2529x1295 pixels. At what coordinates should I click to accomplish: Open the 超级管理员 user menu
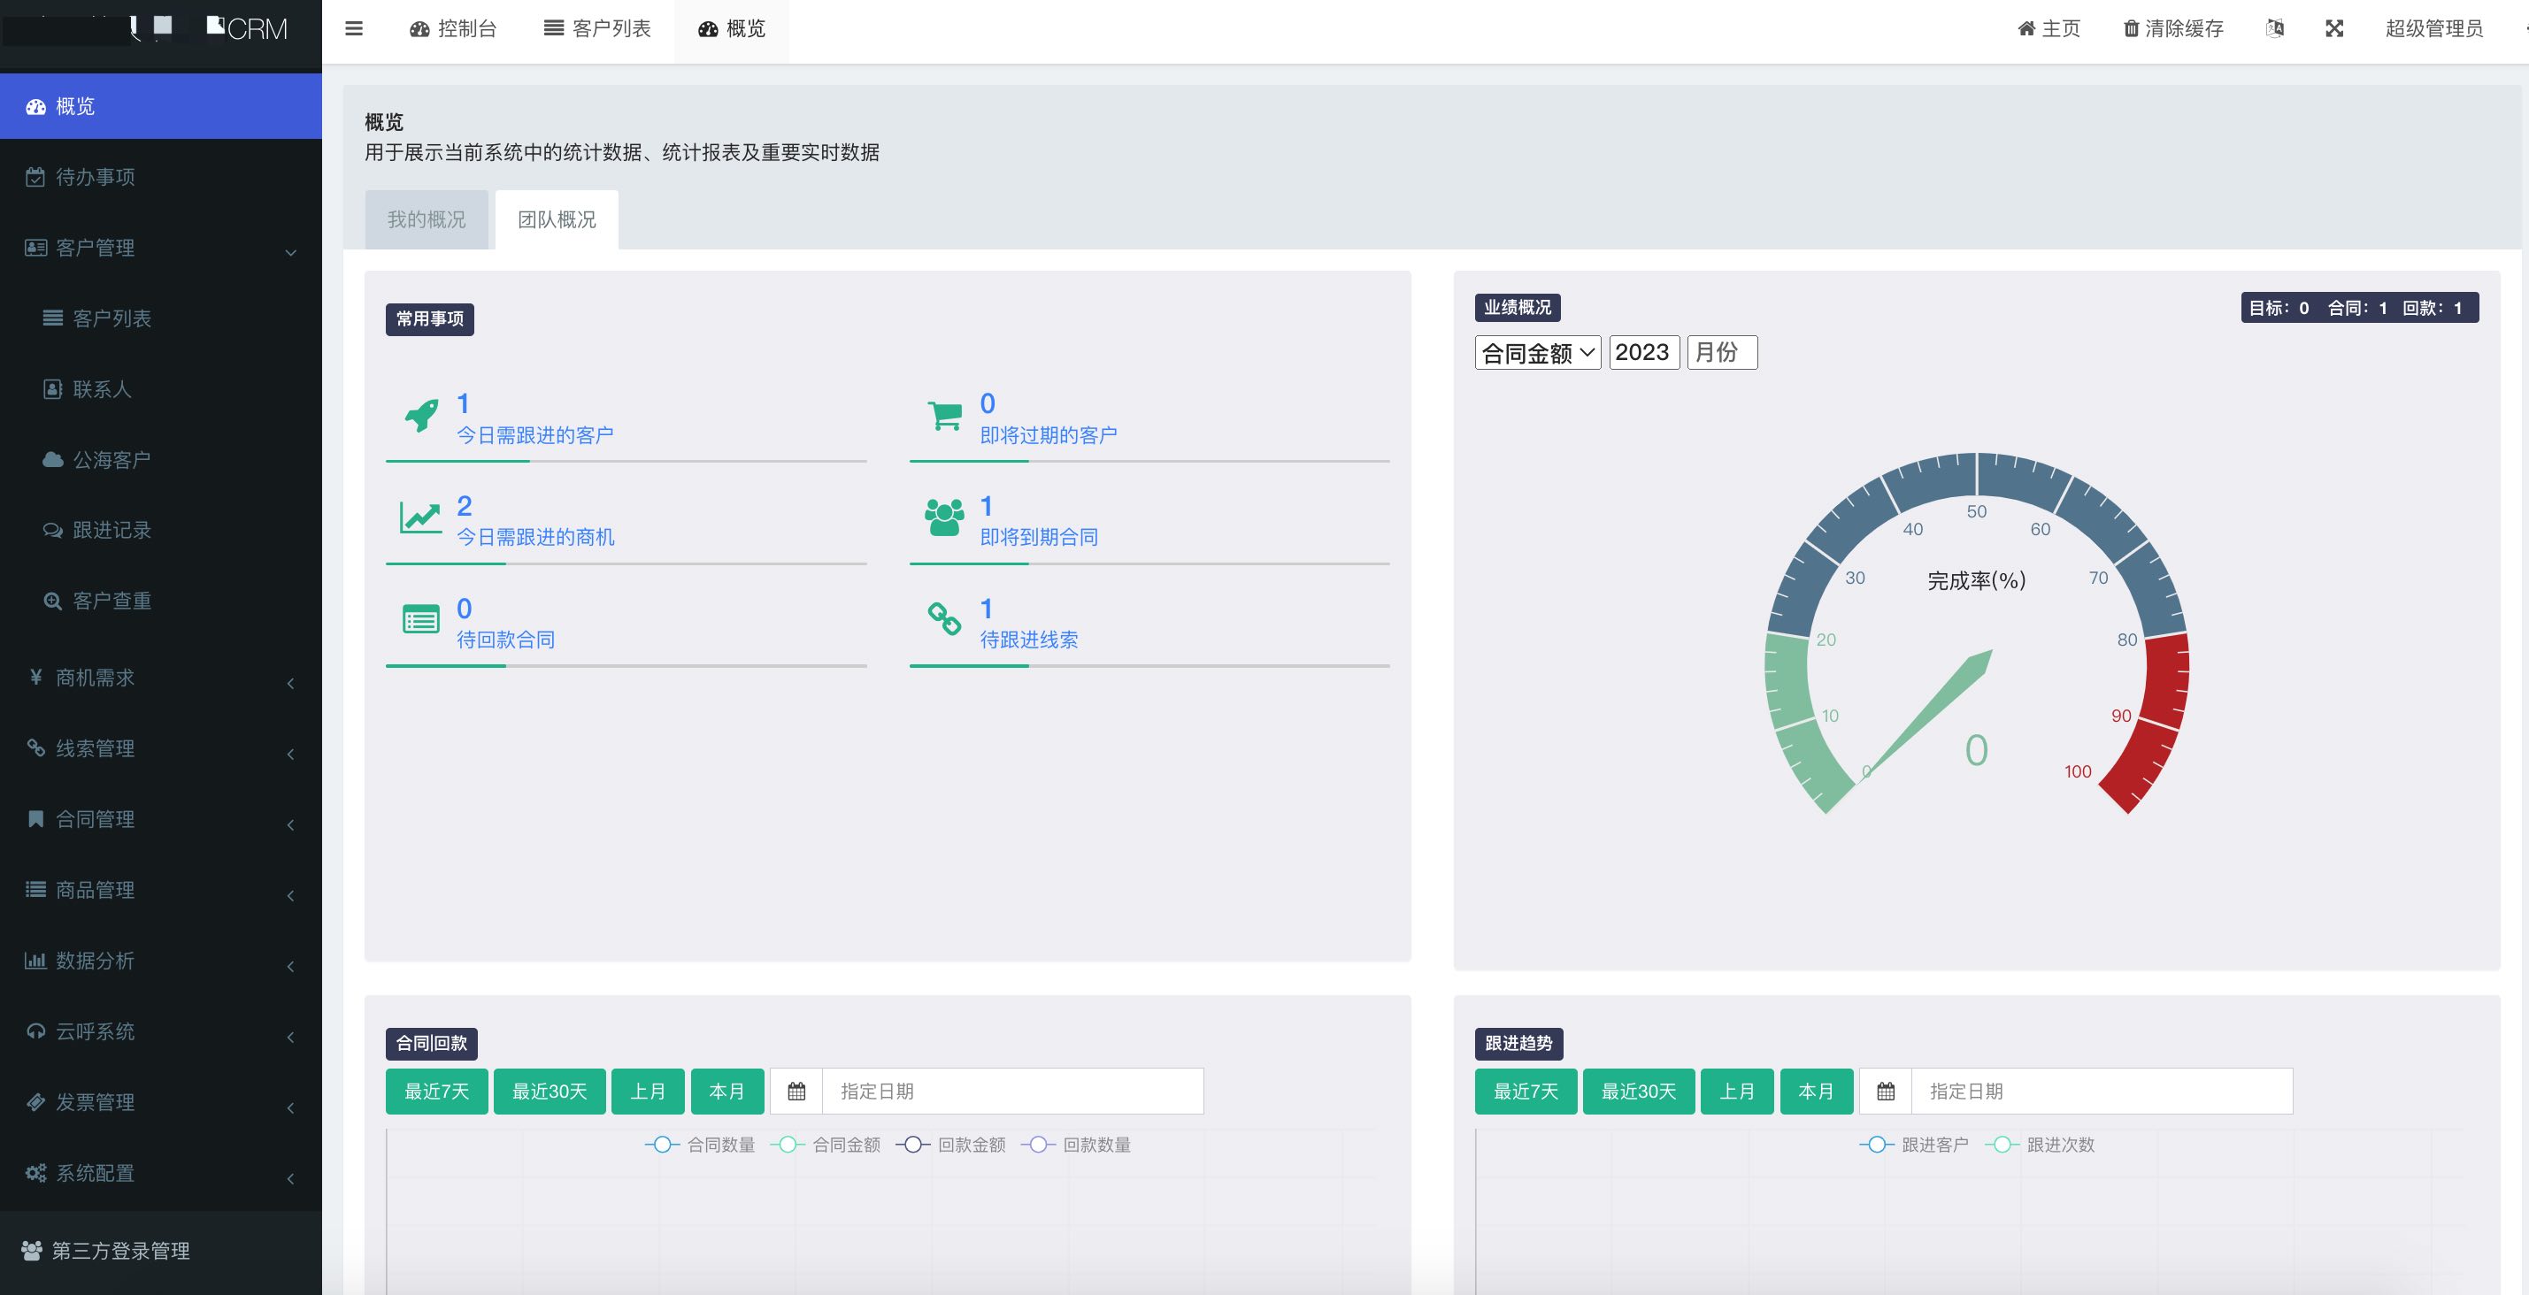(x=2433, y=28)
